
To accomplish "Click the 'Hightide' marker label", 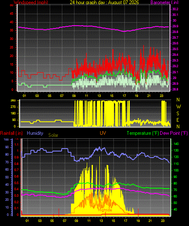I will pos(105,210).
